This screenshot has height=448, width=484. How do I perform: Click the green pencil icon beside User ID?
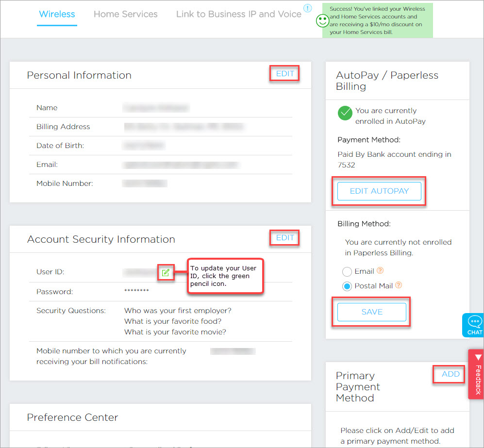[166, 272]
